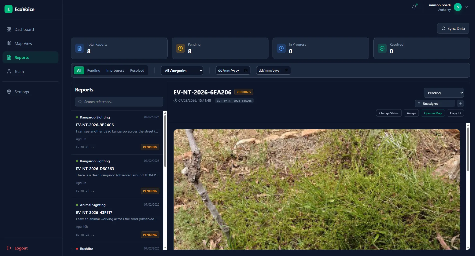475x256 pixels.
Task: Open the Team page icon
Action: 9,71
